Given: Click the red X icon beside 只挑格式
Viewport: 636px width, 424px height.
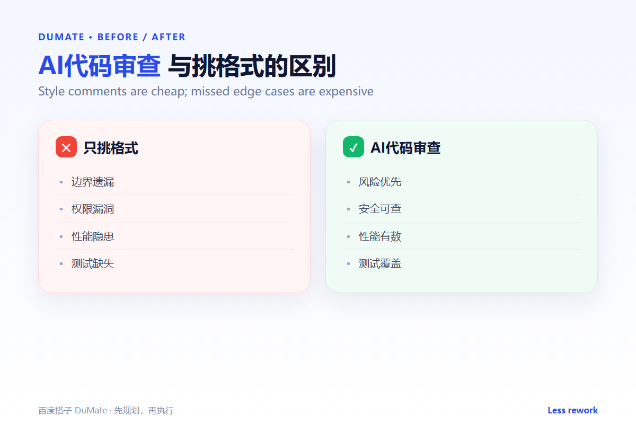Looking at the screenshot, I should tap(66, 147).
